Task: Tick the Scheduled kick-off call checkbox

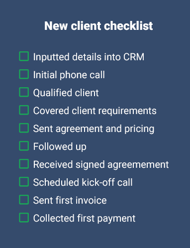Action: (24, 182)
